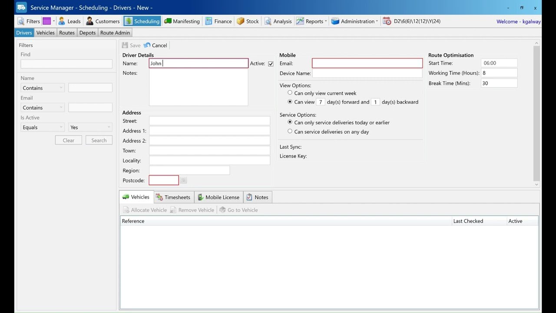Sort by the Reference column header
The width and height of the screenshot is (556, 313).
[286, 221]
